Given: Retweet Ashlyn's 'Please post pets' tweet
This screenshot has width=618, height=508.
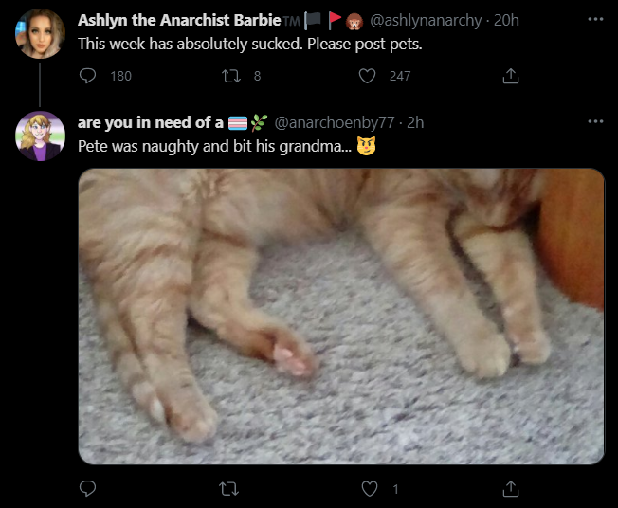Looking at the screenshot, I should click(x=231, y=76).
